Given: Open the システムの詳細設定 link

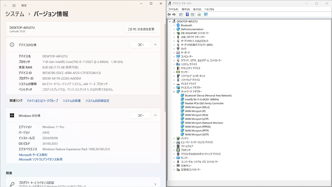Looking at the screenshot, I should (97, 101).
